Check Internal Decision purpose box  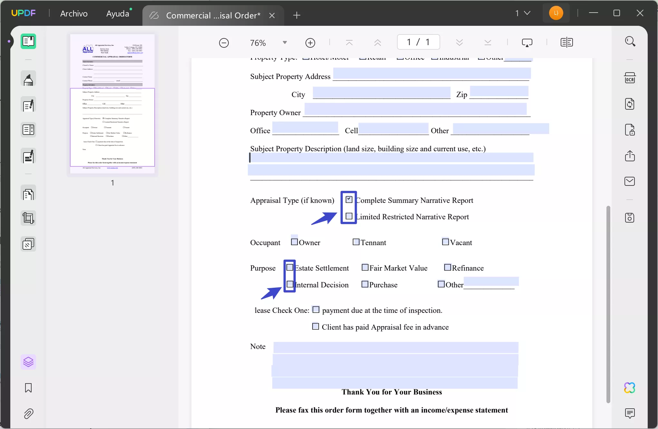pos(290,284)
